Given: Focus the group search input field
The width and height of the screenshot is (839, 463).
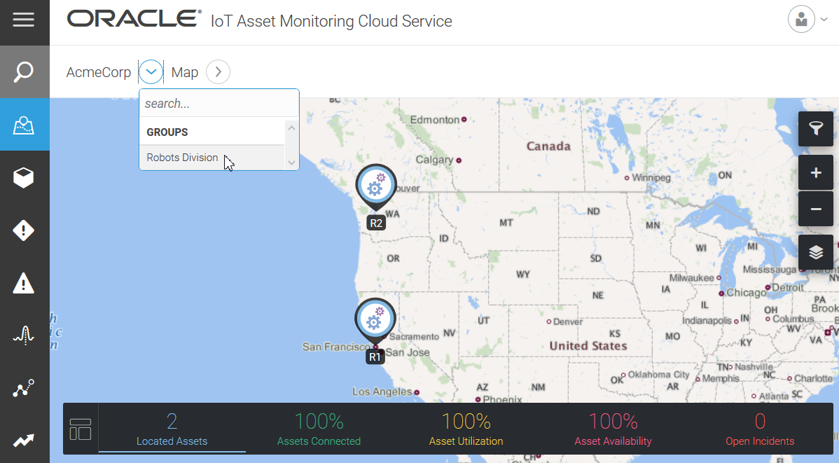Looking at the screenshot, I should coord(219,103).
